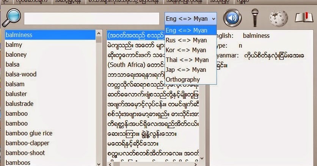Image resolution: width=317 pixels, height=166 pixels.
Task: Click the definition panel scroll-left arrow
Action: click(x=110, y=164)
